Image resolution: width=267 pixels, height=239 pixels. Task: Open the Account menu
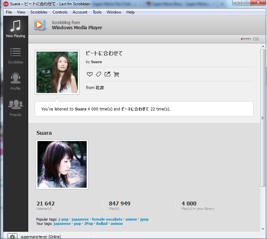(80, 12)
